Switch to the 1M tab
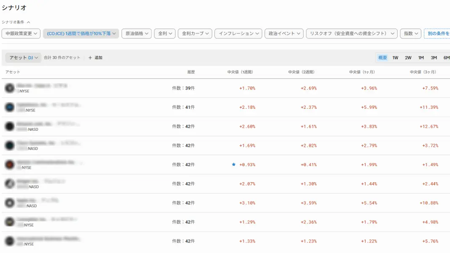This screenshot has width=450, height=253. point(421,58)
